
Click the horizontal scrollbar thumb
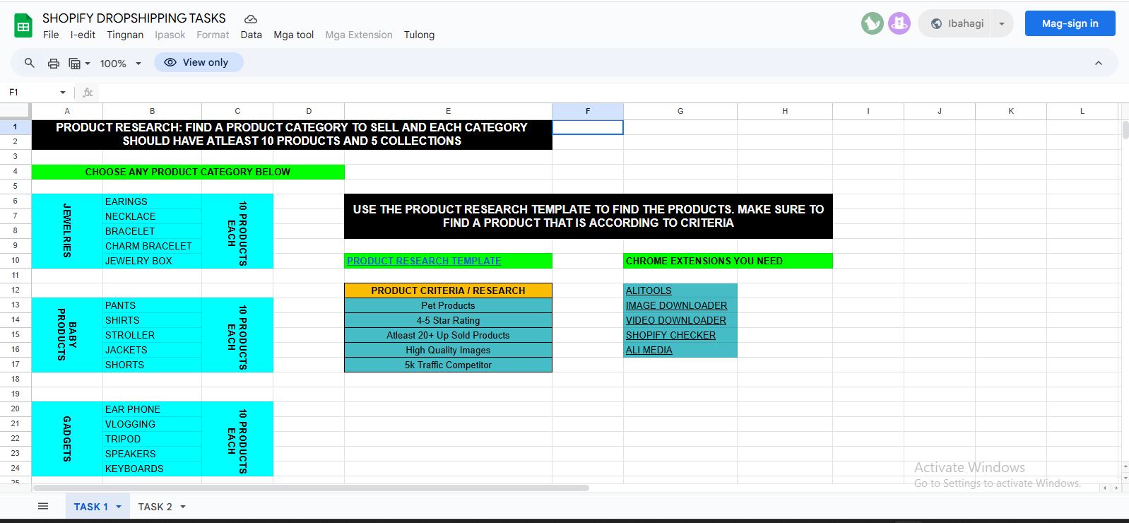pos(311,488)
